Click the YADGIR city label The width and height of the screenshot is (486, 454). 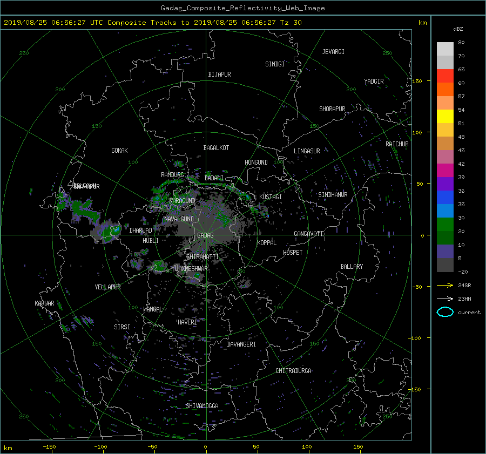click(x=374, y=82)
